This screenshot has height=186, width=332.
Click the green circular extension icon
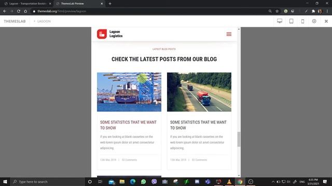point(286,11)
